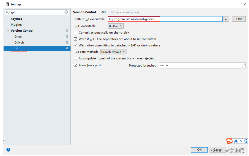Viewport: 249px width, 156px height.
Task: Toggle Sogou punctuation mode icon
Action: [x=241, y=141]
